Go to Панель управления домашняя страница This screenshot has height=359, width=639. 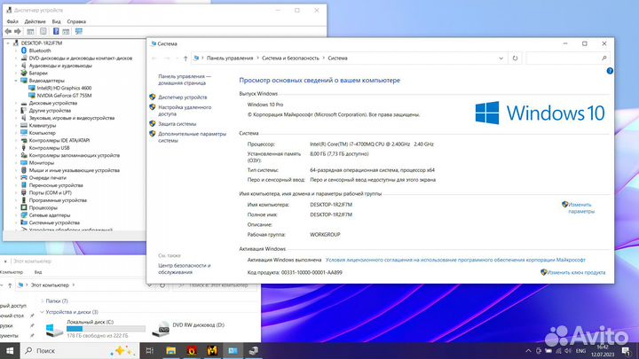pos(185,80)
